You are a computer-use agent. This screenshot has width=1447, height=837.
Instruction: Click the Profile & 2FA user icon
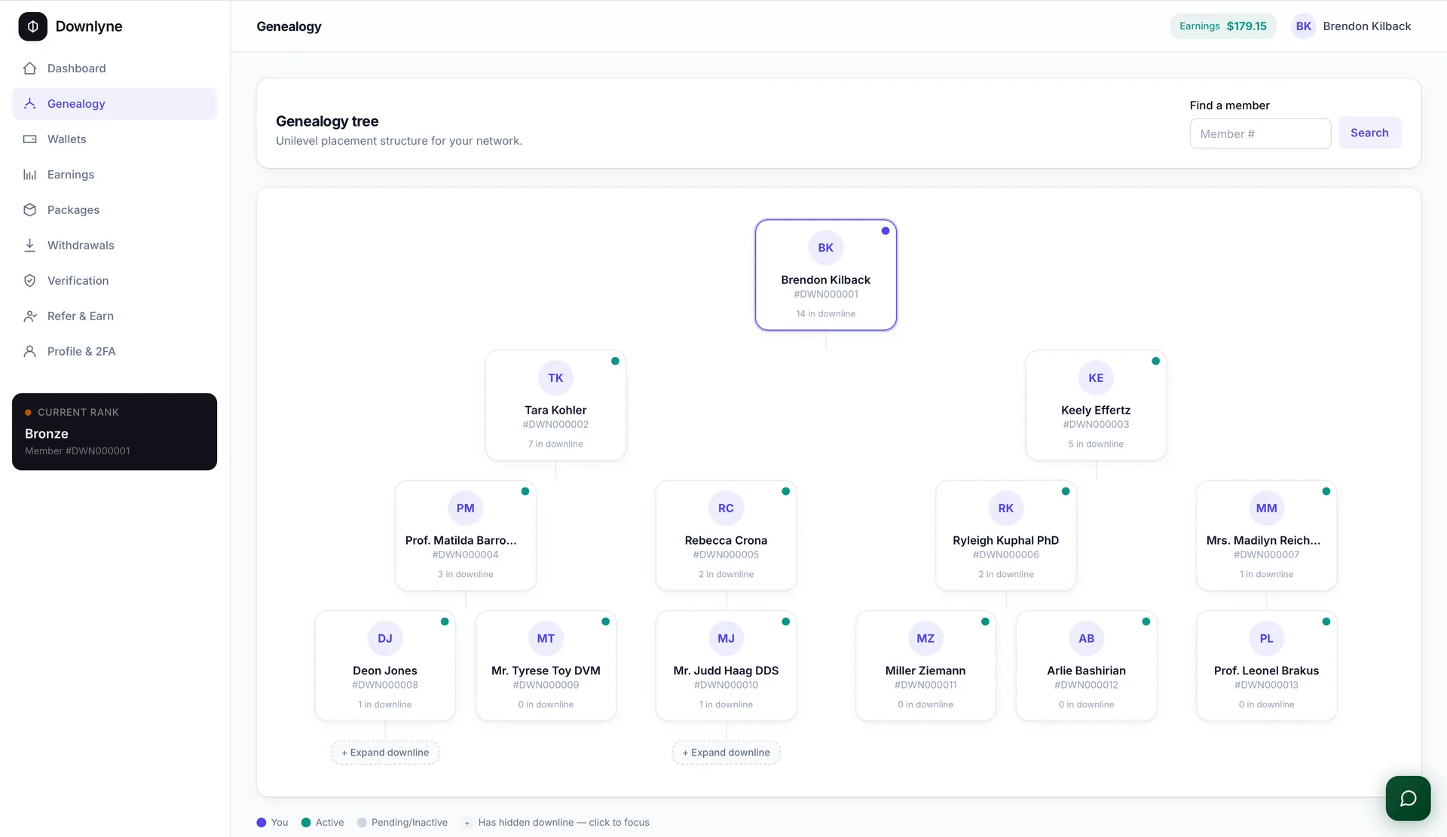(30, 352)
